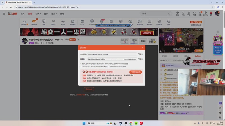This screenshot has width=225, height=126.
Task: Go to 首页 home tab
Action: (22, 14)
